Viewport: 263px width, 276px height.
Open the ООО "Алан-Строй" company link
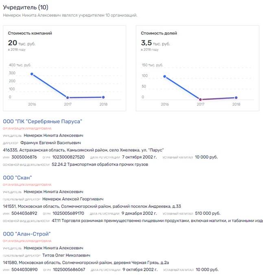tap(26, 234)
